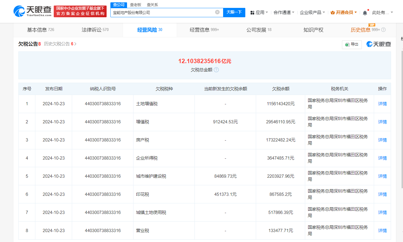Screen dimensions: 403x242
Task: Open the 法律诉讼 tab
Action: pos(95,30)
